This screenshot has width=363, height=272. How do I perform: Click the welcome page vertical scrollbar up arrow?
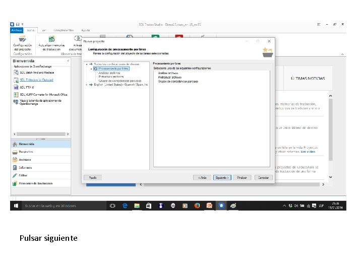click(331, 96)
